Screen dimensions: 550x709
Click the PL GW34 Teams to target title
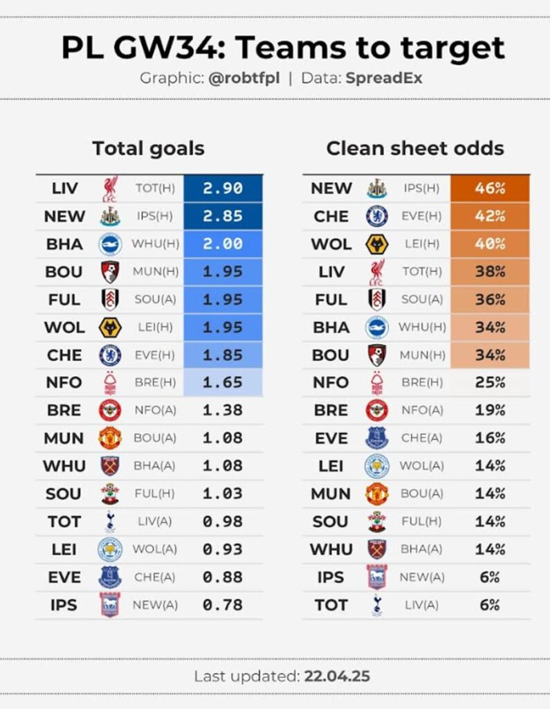(x=282, y=48)
